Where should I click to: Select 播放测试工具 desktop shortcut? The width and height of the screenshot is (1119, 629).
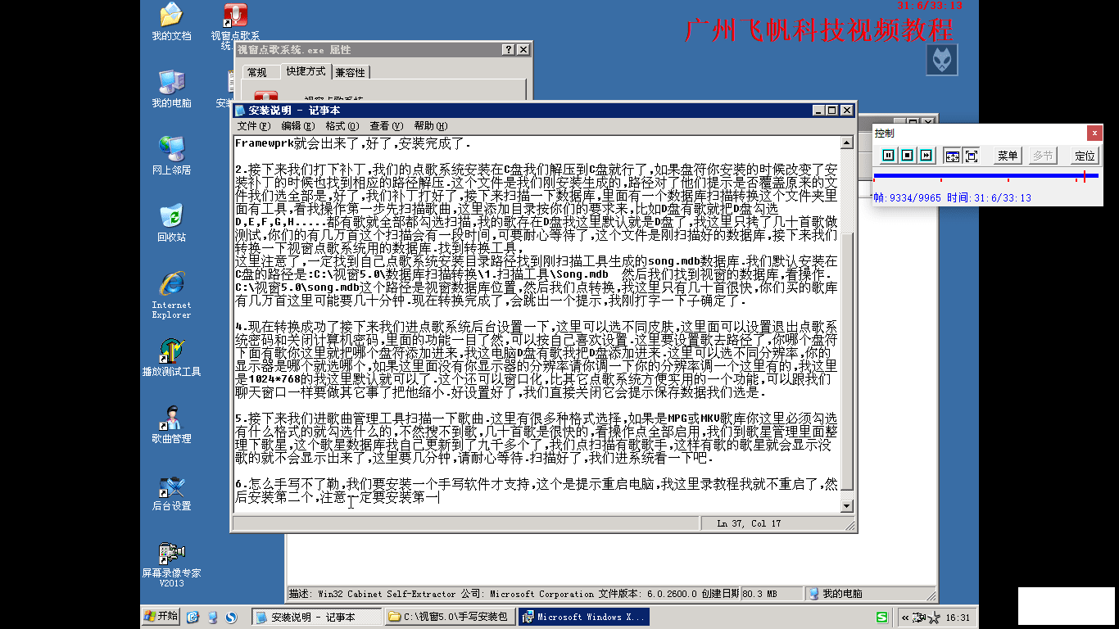tap(171, 357)
